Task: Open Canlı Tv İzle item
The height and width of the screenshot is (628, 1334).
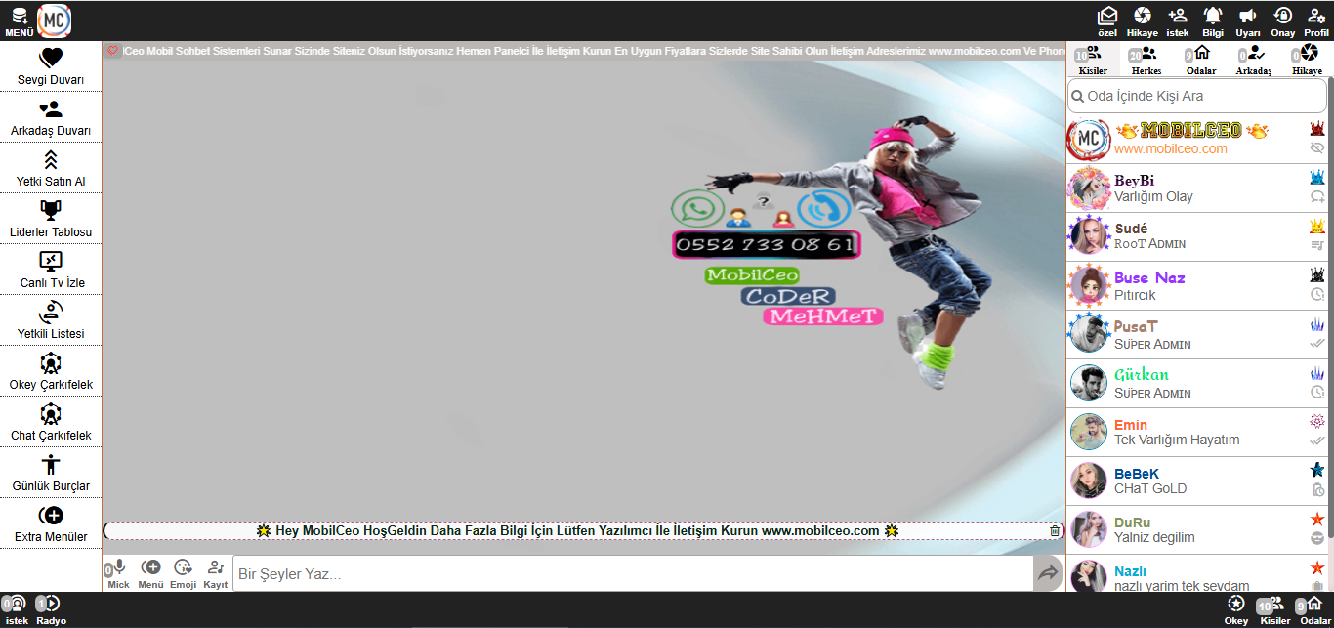Action: pos(51,270)
